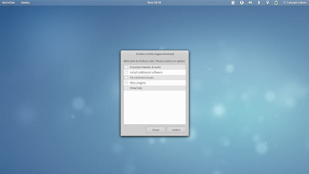Open the Bluetooth status icon
The width and height of the screenshot is (309, 174).
(x=259, y=3)
